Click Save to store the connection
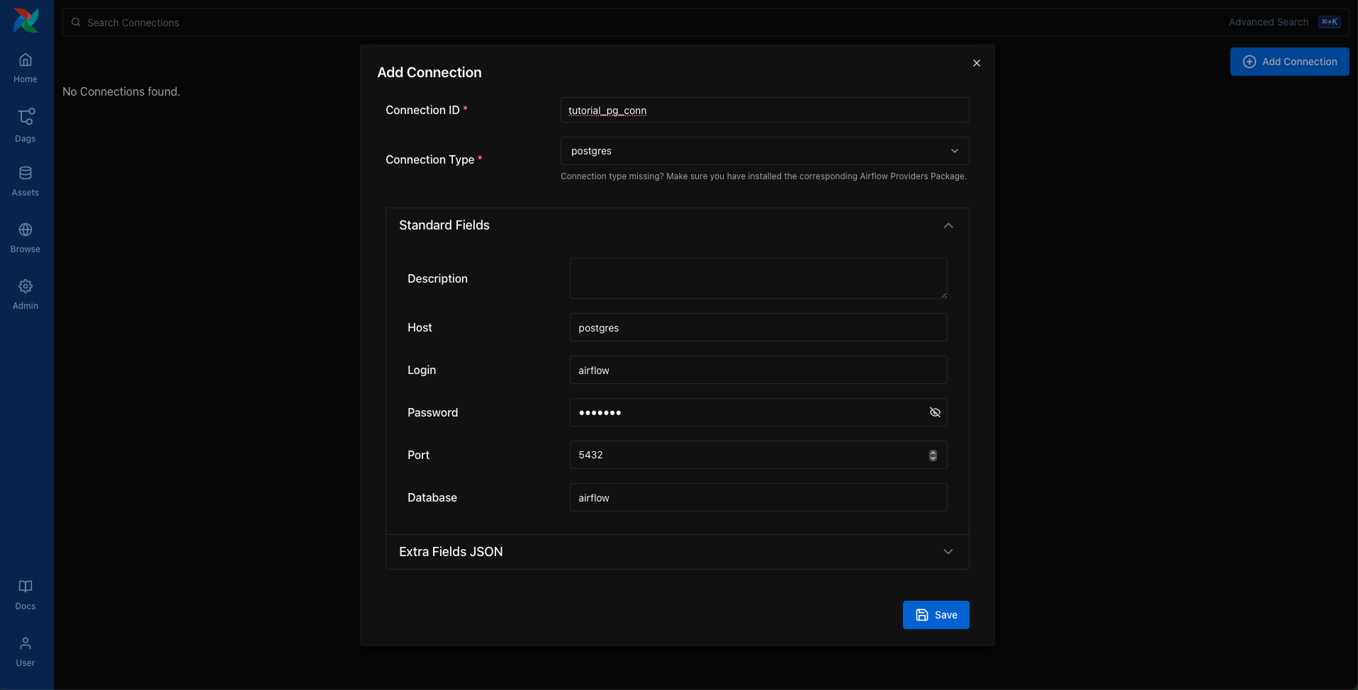The height and width of the screenshot is (690, 1358). click(x=936, y=615)
